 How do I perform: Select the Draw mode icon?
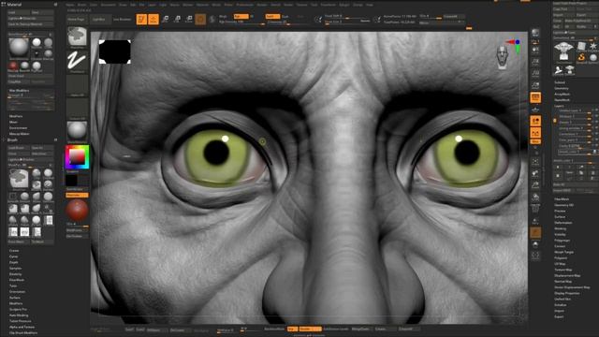pos(153,19)
